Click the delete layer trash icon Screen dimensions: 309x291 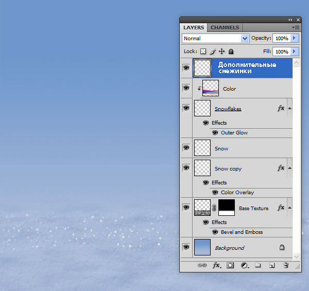point(286,265)
